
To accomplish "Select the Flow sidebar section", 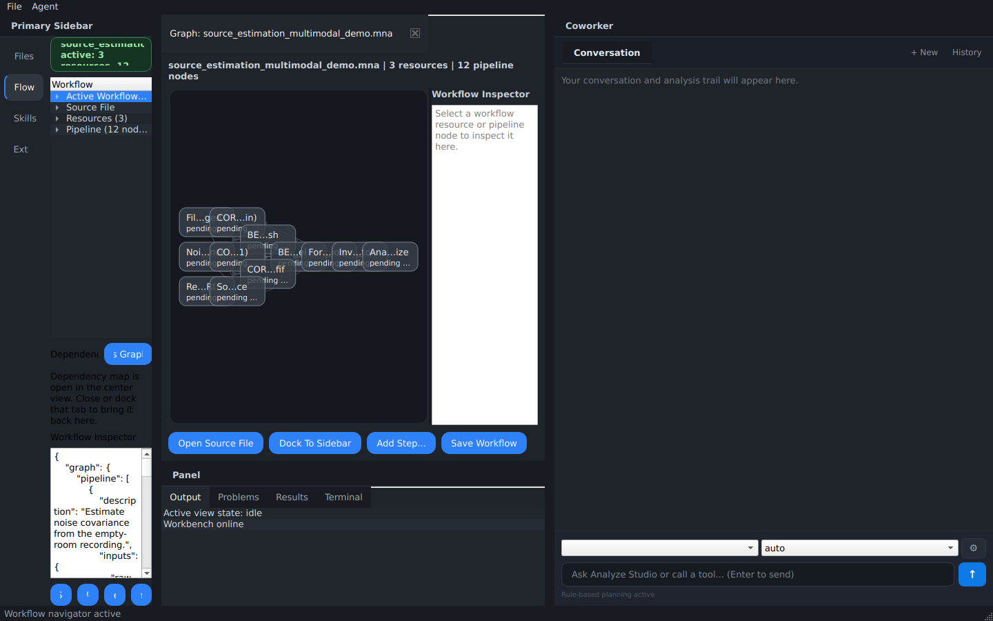I will pos(24,87).
